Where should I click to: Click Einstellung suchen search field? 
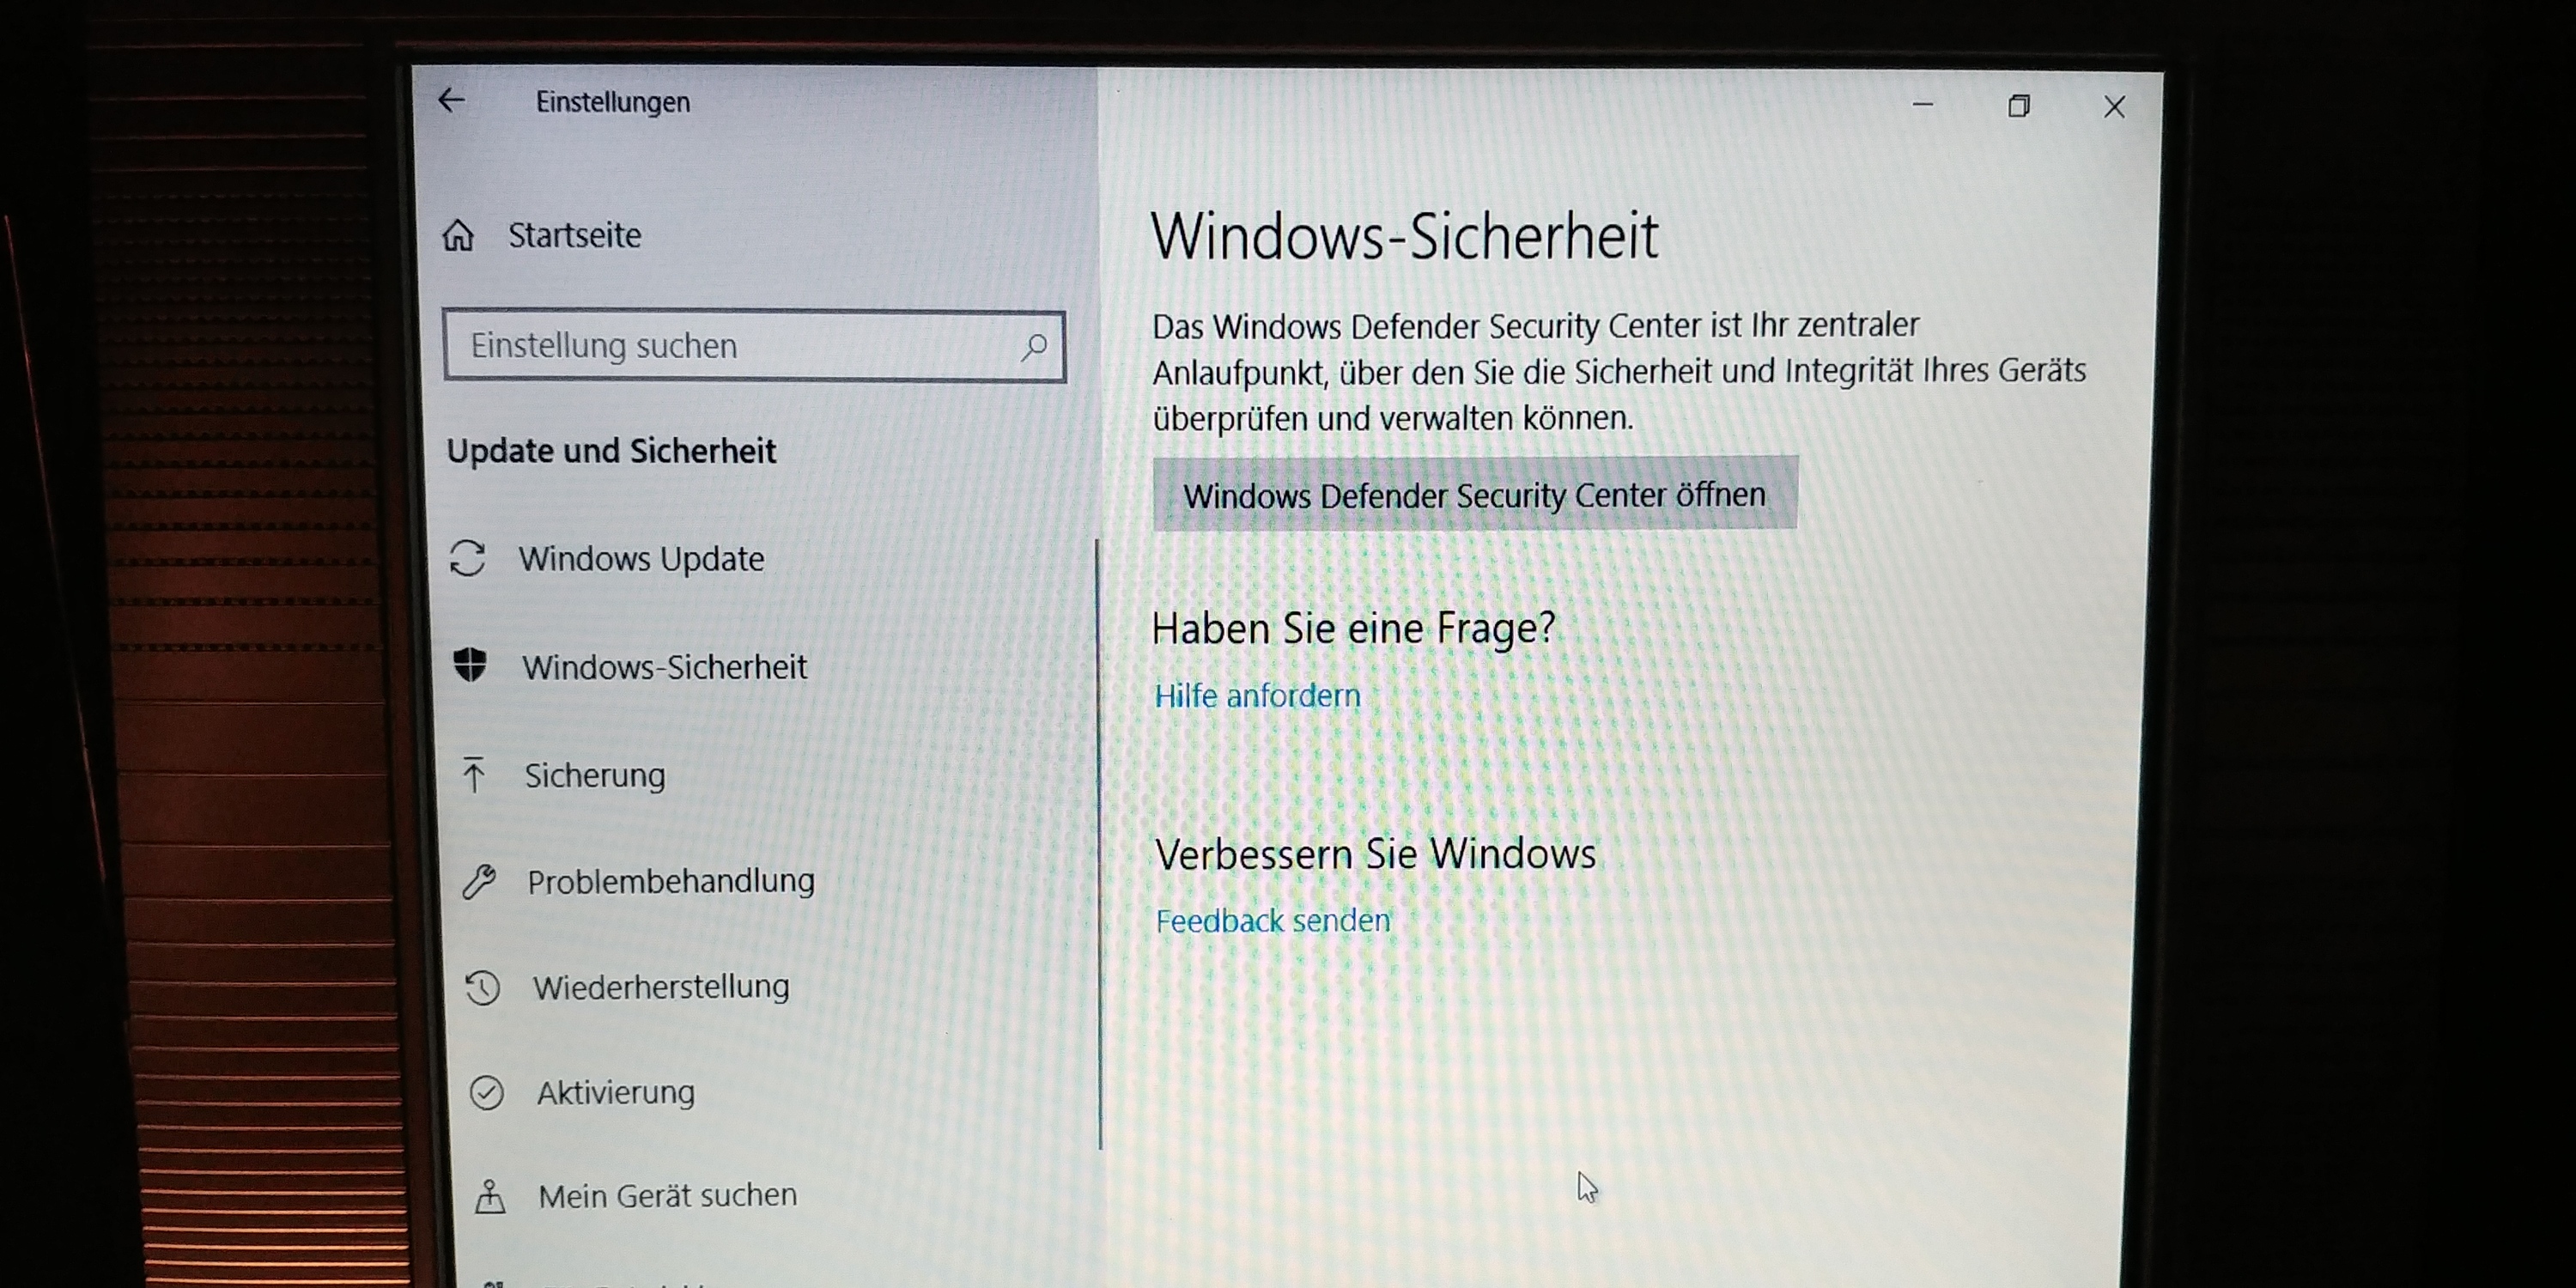[754, 345]
